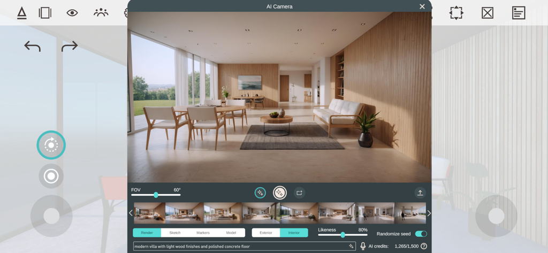The height and width of the screenshot is (253, 548).
Task: Click the add-image frame icon
Action: point(299,193)
